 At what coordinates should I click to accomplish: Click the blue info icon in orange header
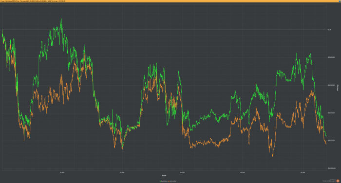tap(340, 1)
